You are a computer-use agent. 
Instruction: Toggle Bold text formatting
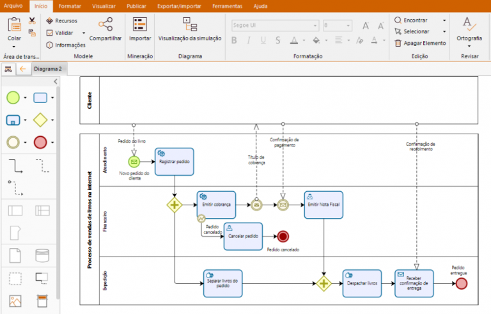(x=234, y=41)
